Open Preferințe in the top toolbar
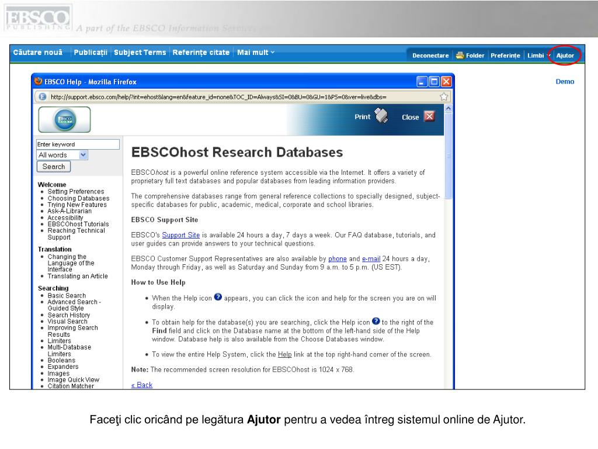 (x=505, y=56)
